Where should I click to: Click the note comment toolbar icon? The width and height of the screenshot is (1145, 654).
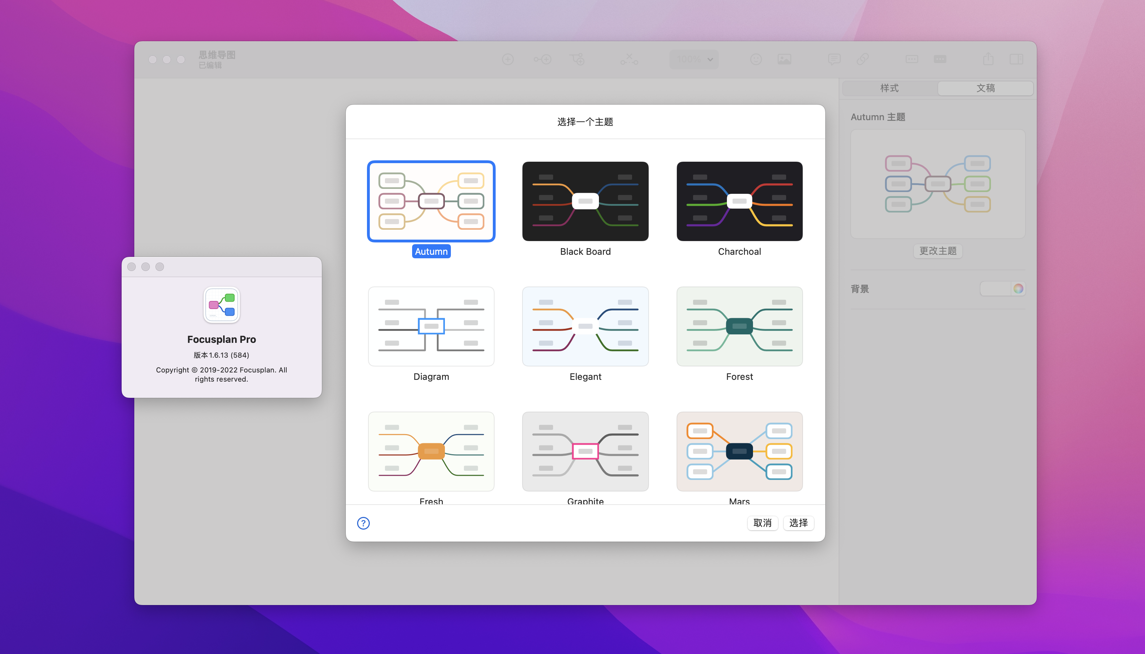point(834,59)
